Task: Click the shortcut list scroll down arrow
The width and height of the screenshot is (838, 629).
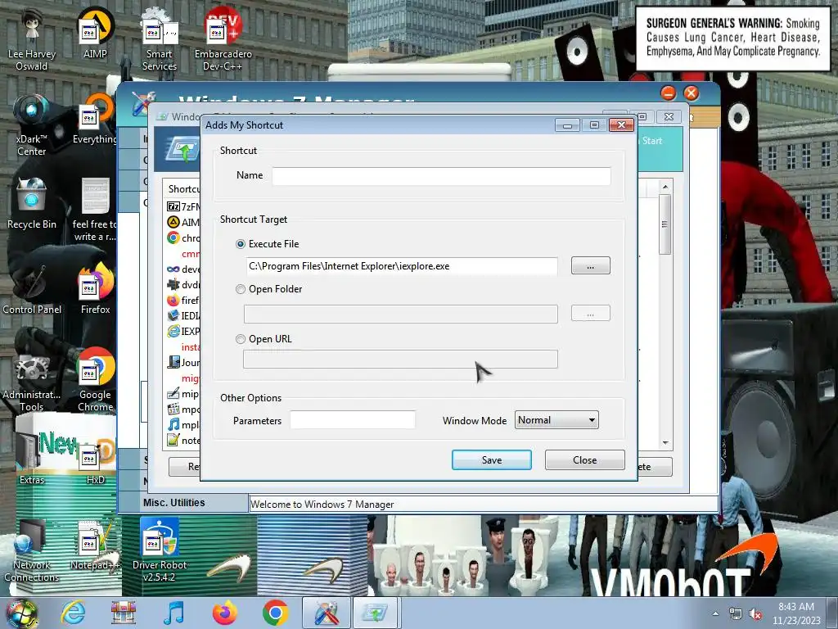Action: (x=665, y=443)
